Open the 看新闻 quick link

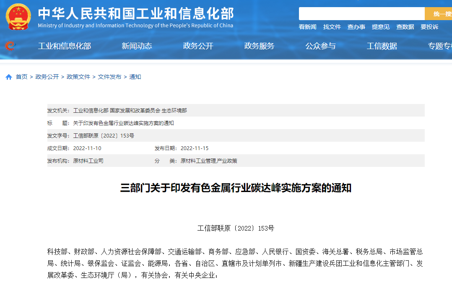pos(307,26)
